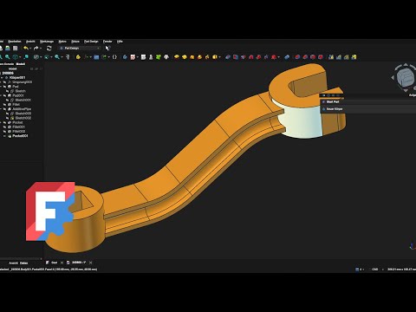
Task: Open the Hilfe menu
Action: tap(120, 42)
